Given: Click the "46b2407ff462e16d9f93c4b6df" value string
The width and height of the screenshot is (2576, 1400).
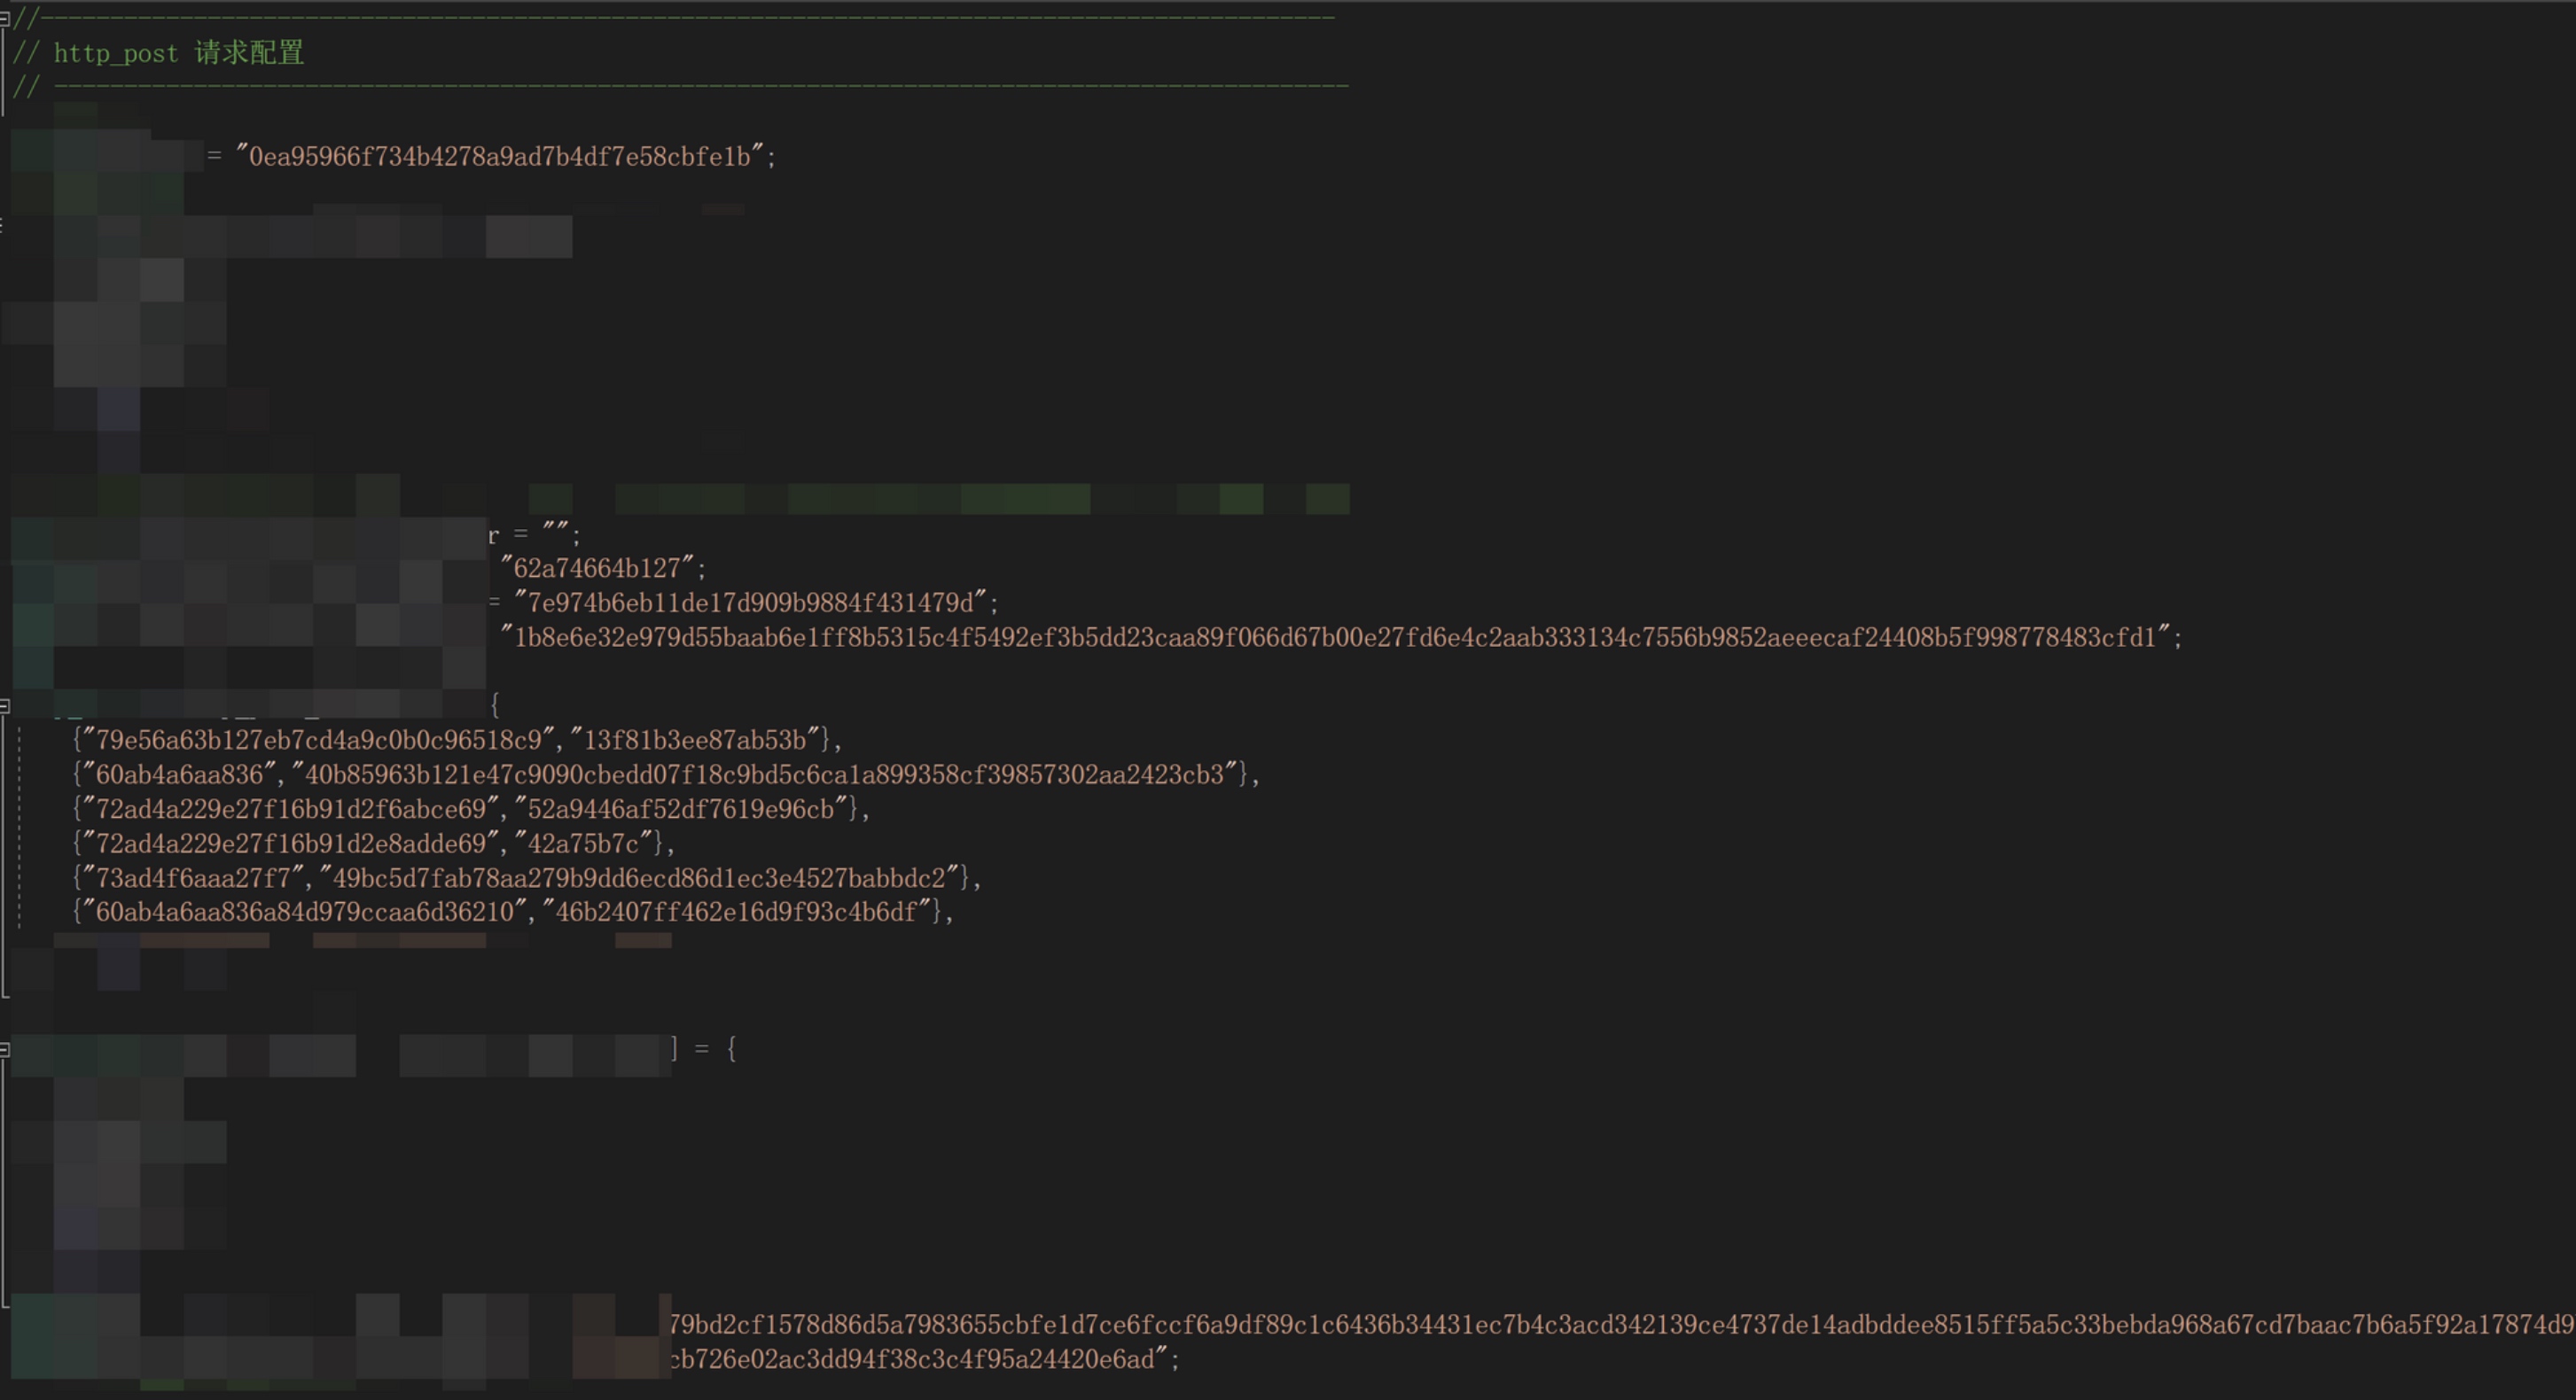Looking at the screenshot, I should click(736, 913).
